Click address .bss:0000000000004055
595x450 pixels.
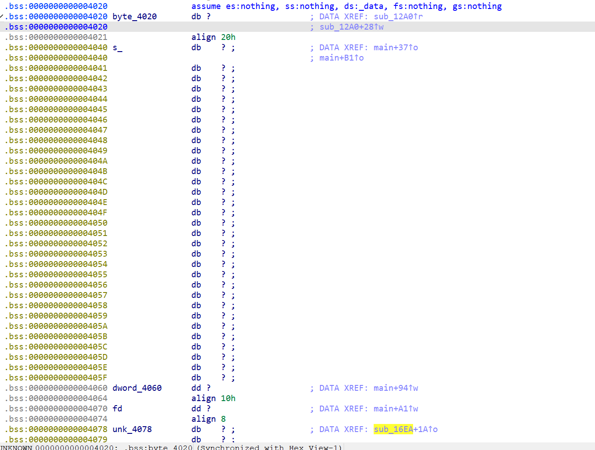(x=56, y=275)
